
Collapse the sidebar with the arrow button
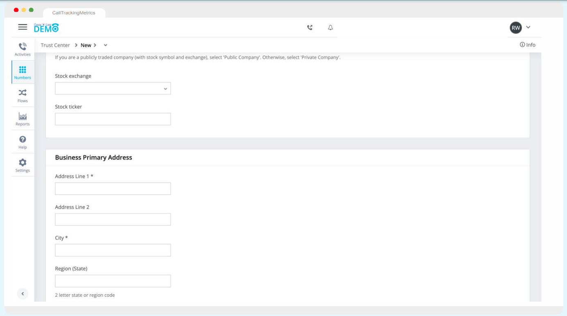pos(23,294)
